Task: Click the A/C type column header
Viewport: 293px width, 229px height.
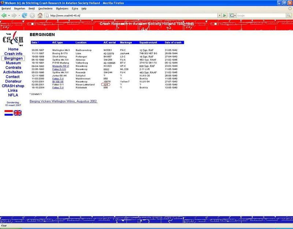Action: pyautogui.click(x=58, y=43)
